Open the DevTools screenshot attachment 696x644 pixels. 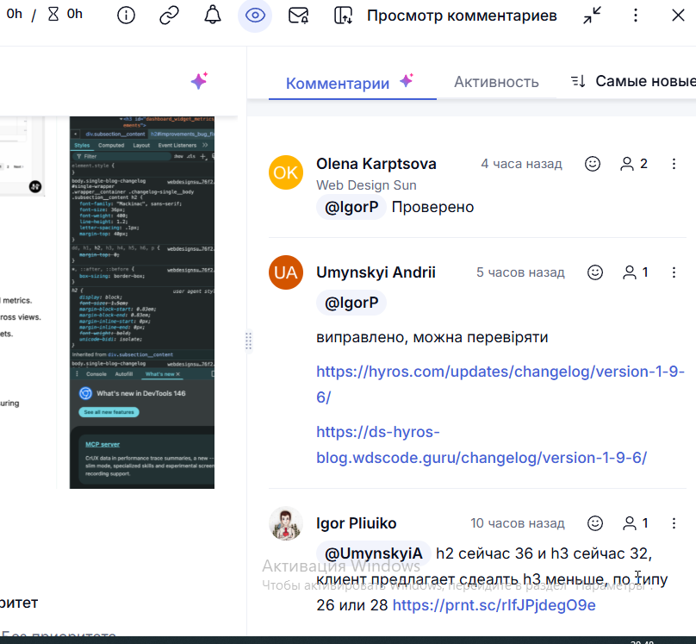[x=141, y=302]
